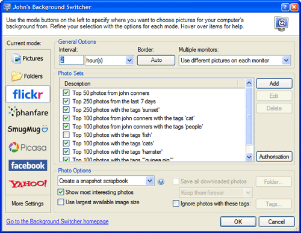This screenshot has height=233, width=301.
Task: Click the Border Auto button
Action: (x=156, y=60)
